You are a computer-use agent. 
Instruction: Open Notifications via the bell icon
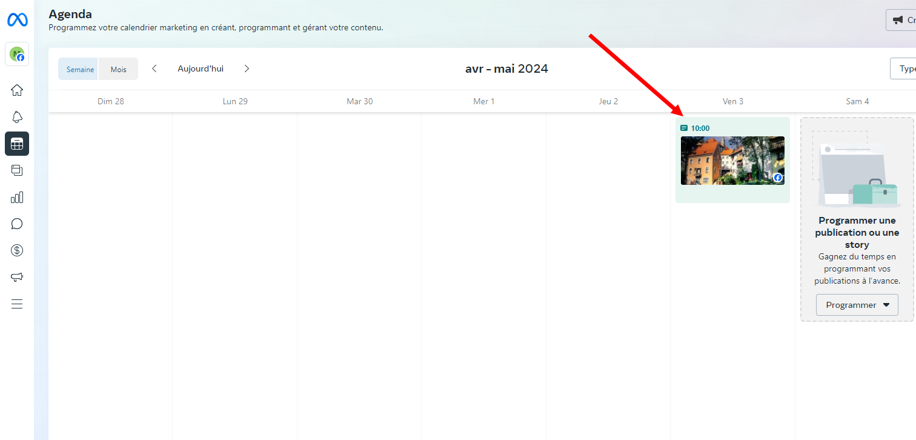16,117
